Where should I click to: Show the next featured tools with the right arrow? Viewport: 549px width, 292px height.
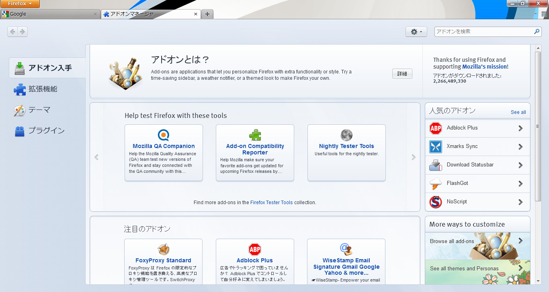[414, 157]
